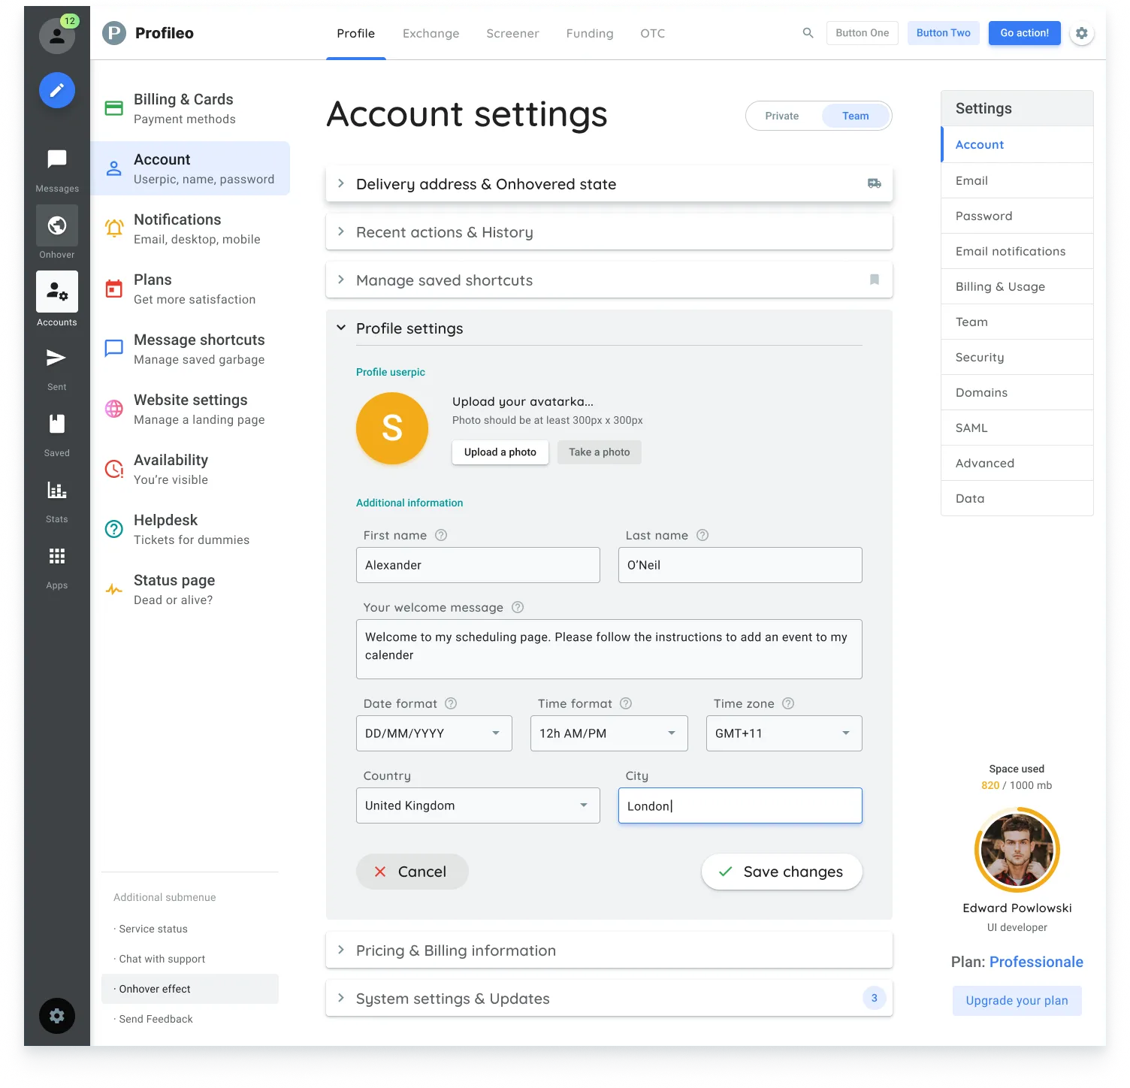Image resolution: width=1130 pixels, height=1088 pixels.
Task: Click the compose pencil icon in the sidebar
Action: pos(56,90)
